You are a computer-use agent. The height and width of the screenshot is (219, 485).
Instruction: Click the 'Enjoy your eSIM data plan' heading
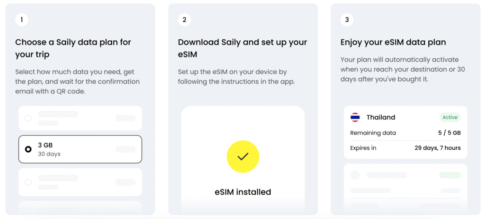393,42
